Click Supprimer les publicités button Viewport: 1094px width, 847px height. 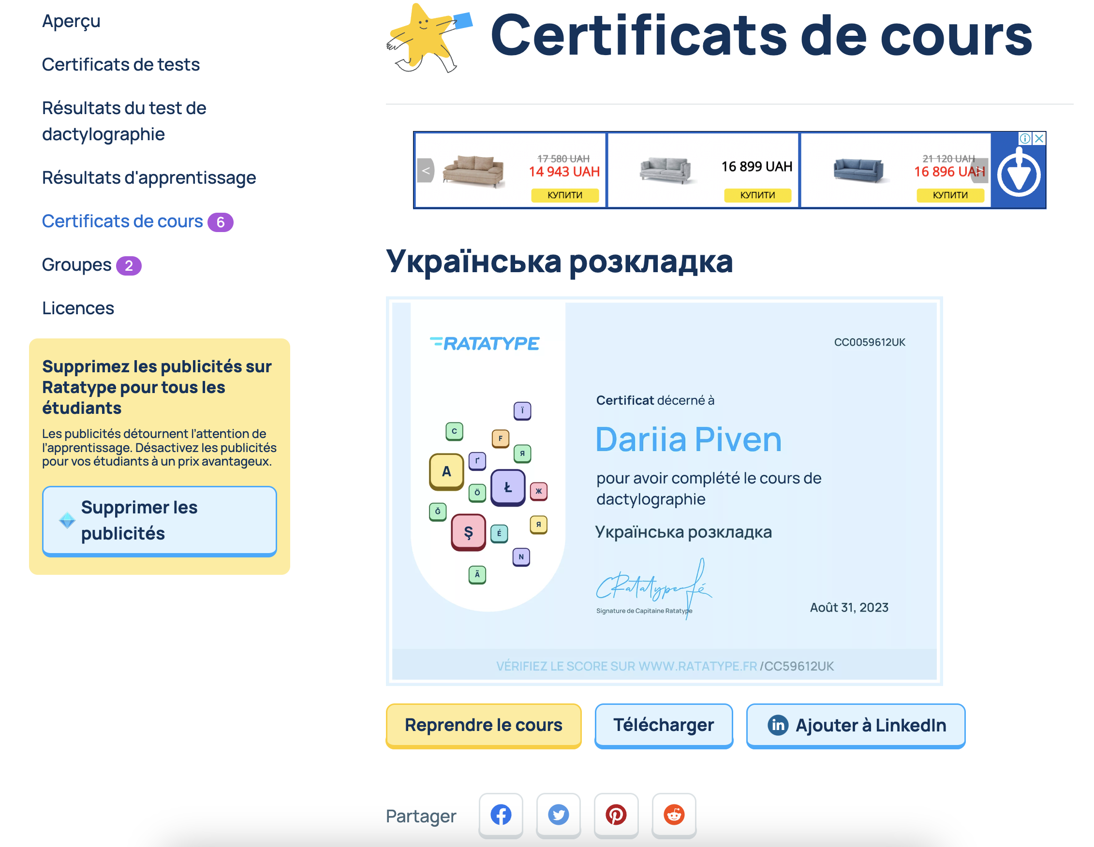pos(159,521)
